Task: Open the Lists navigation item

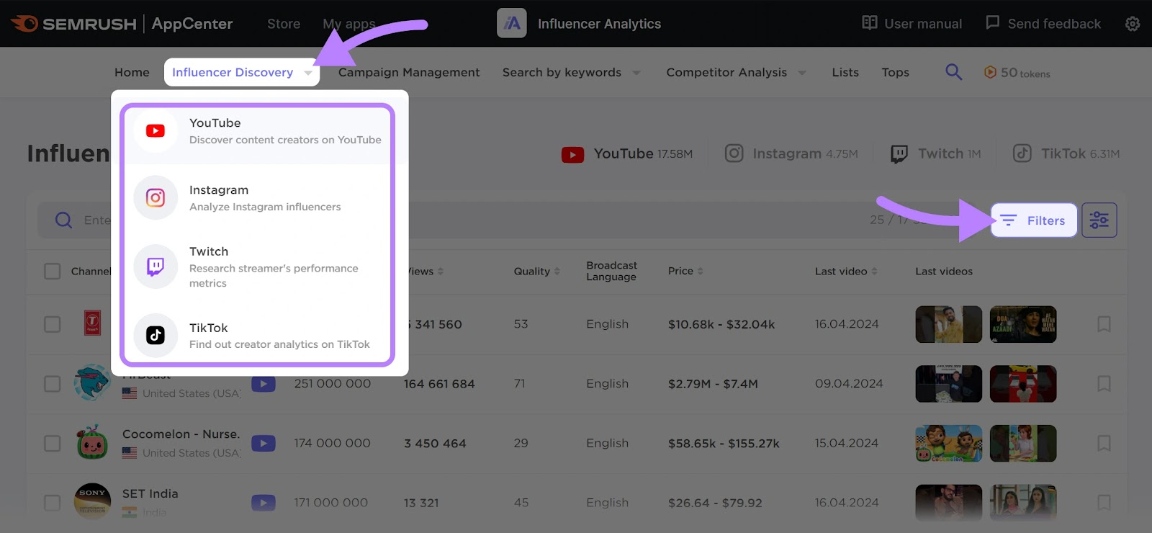Action: click(845, 72)
